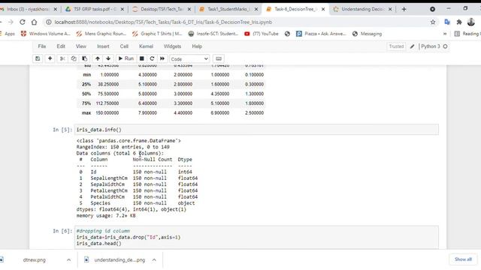Copy selected cells icon in the toolbar
This screenshot has width=481, height=270.
coord(74,58)
